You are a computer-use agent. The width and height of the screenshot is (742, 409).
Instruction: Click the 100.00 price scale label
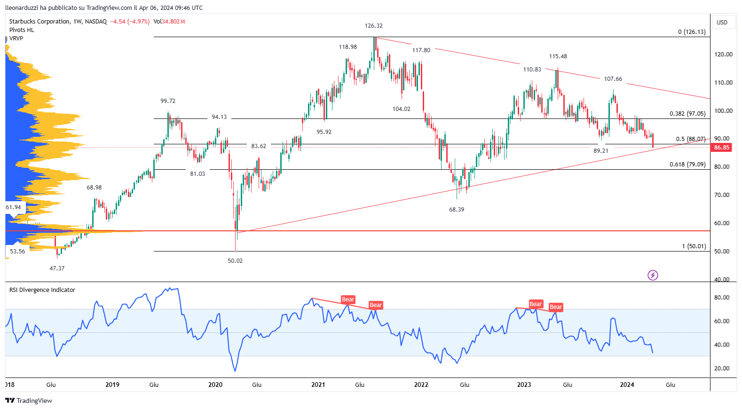pos(724,111)
